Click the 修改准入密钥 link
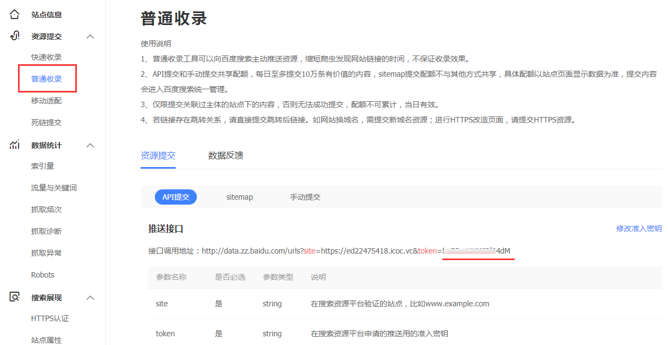Screen dimensions: 668x345 click(639, 229)
